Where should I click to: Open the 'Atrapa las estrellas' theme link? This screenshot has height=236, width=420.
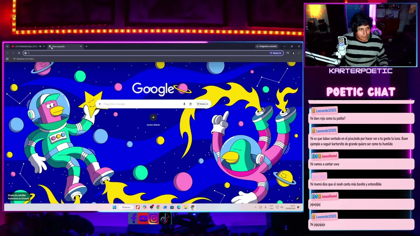tap(17, 195)
